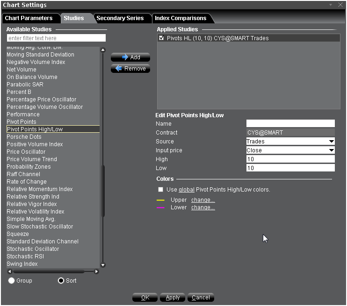Select the Group radio button
This screenshot has height=306, width=347.
(11, 281)
